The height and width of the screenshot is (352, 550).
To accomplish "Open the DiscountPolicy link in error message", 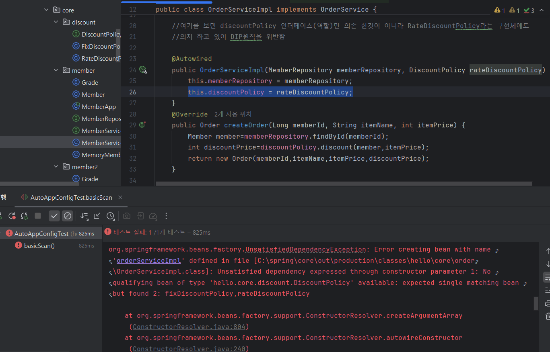I will (x=322, y=282).
